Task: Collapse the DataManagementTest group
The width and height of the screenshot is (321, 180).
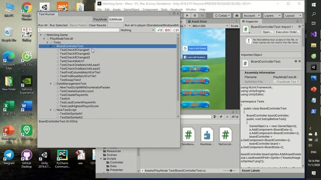Action: [51, 83]
